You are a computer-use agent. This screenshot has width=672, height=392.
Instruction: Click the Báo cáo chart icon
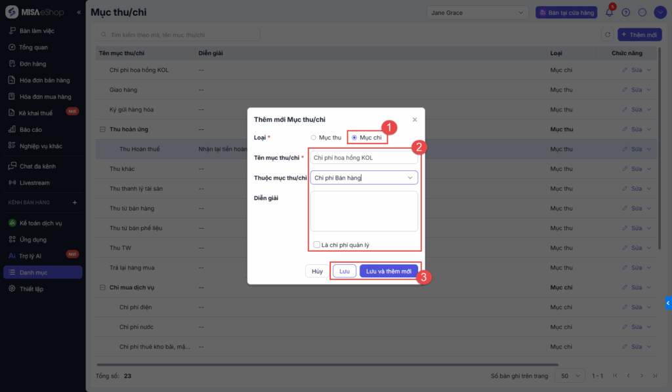tap(12, 130)
